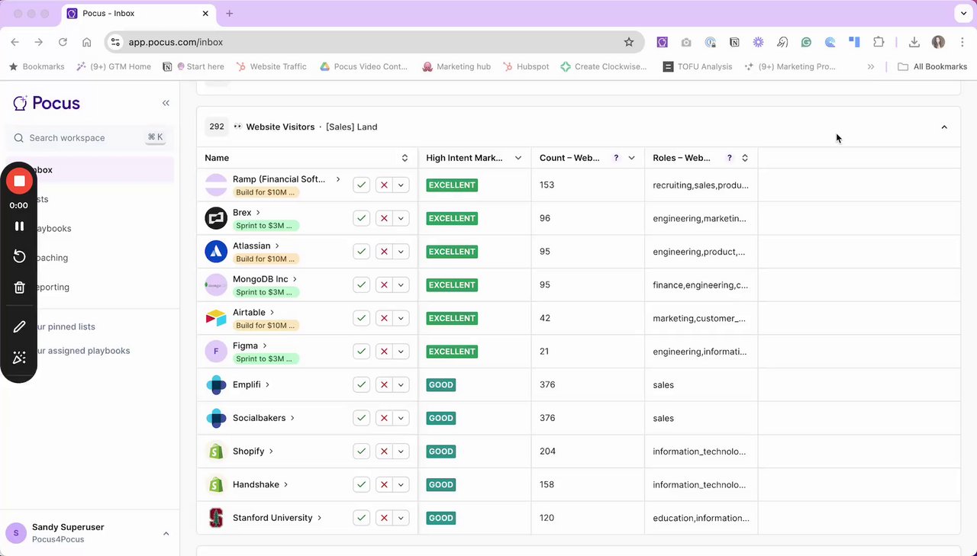Open the High Intent Mark... column dropdown

click(x=518, y=158)
